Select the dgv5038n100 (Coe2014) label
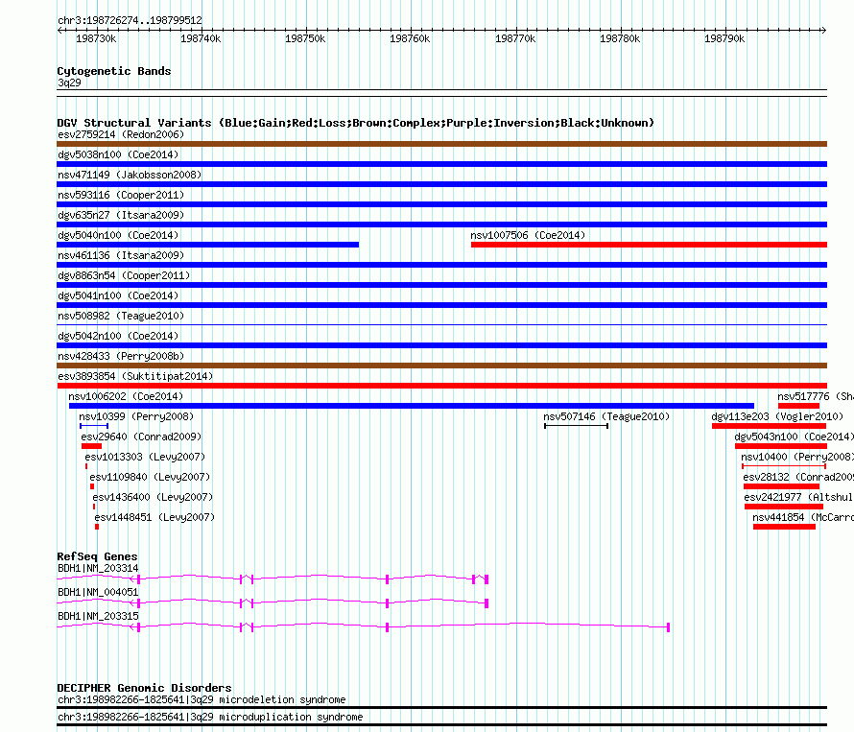The width and height of the screenshot is (854, 732). coord(118,154)
